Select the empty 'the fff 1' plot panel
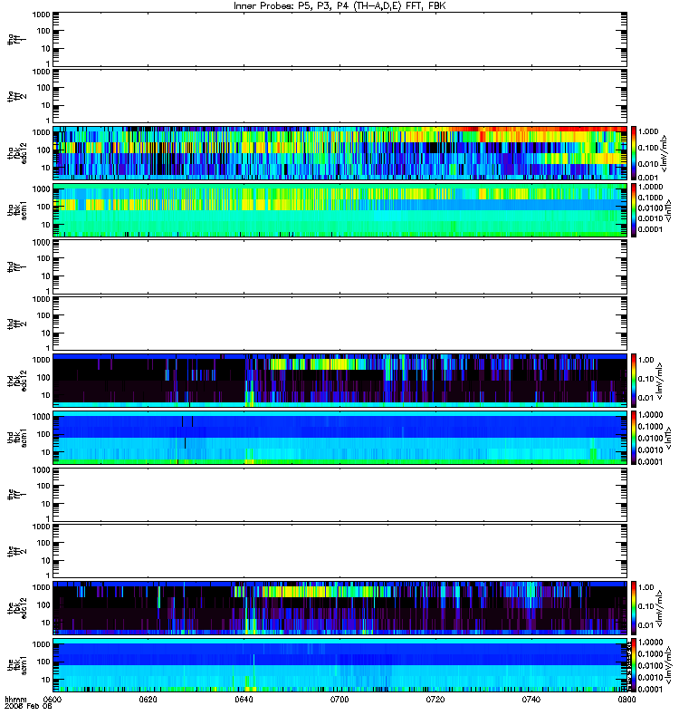The width and height of the screenshot is (679, 725). [340, 494]
